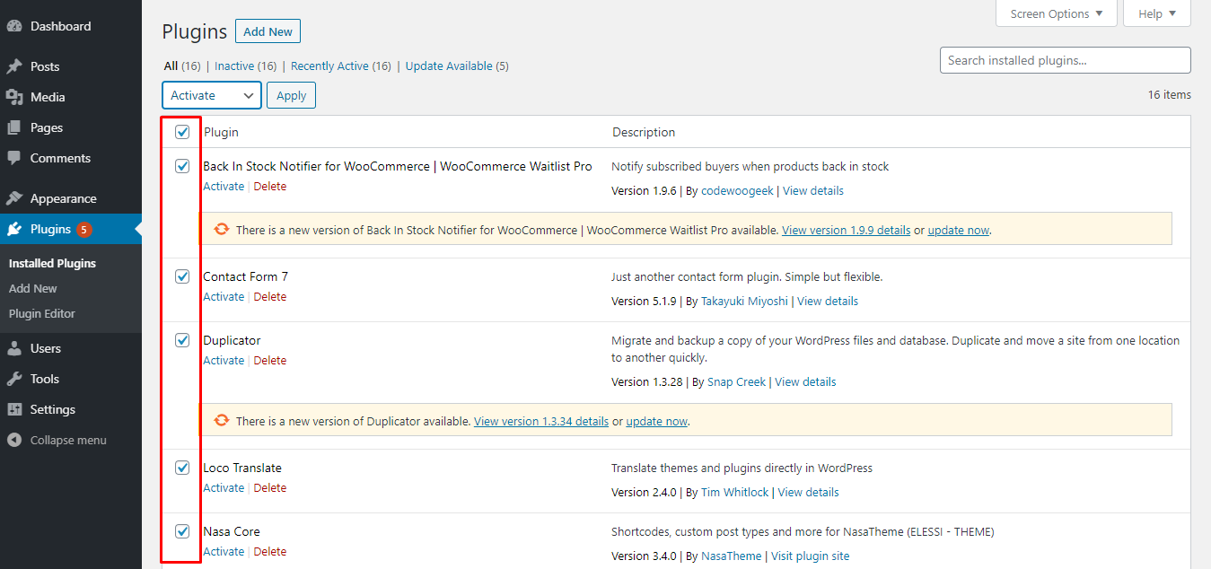
Task: View details for Contact Form 7
Action: [x=828, y=301]
